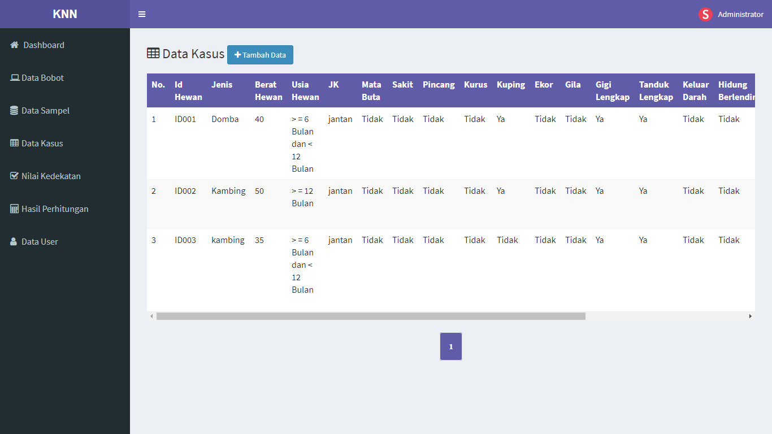The height and width of the screenshot is (434, 772).
Task: Click the Data User person icon
Action: 14,241
